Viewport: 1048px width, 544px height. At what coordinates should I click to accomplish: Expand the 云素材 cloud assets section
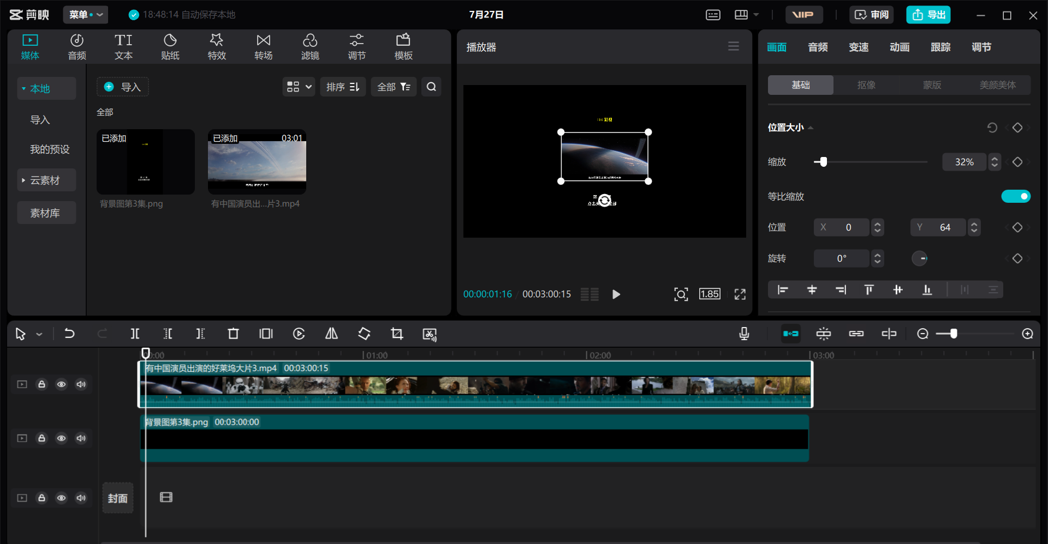[x=46, y=180]
